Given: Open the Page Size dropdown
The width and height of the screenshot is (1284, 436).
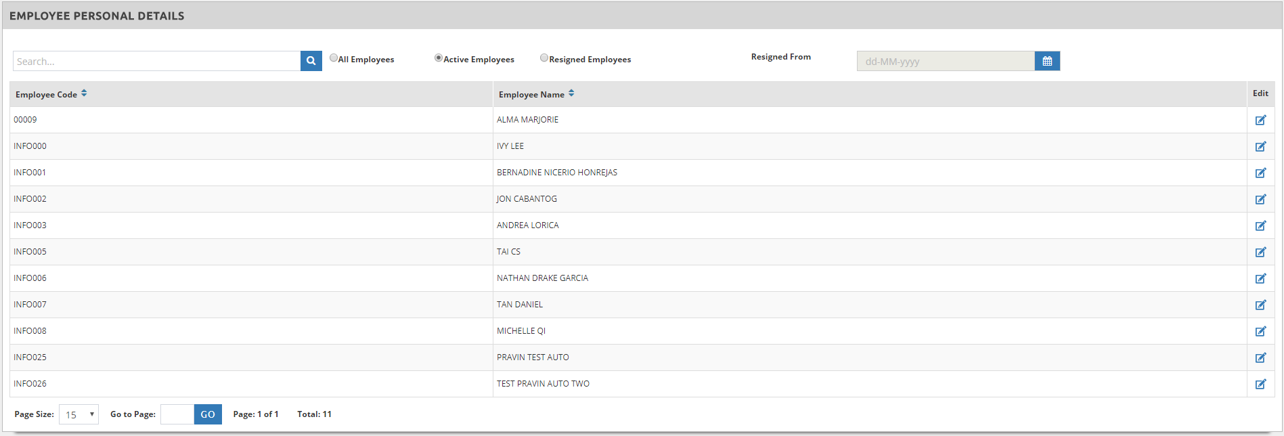Looking at the screenshot, I should [x=79, y=414].
